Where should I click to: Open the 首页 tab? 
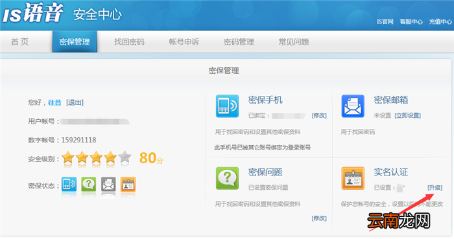tap(19, 42)
